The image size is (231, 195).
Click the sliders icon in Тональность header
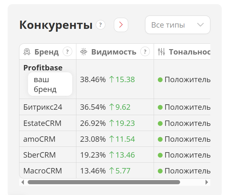coord(162,52)
